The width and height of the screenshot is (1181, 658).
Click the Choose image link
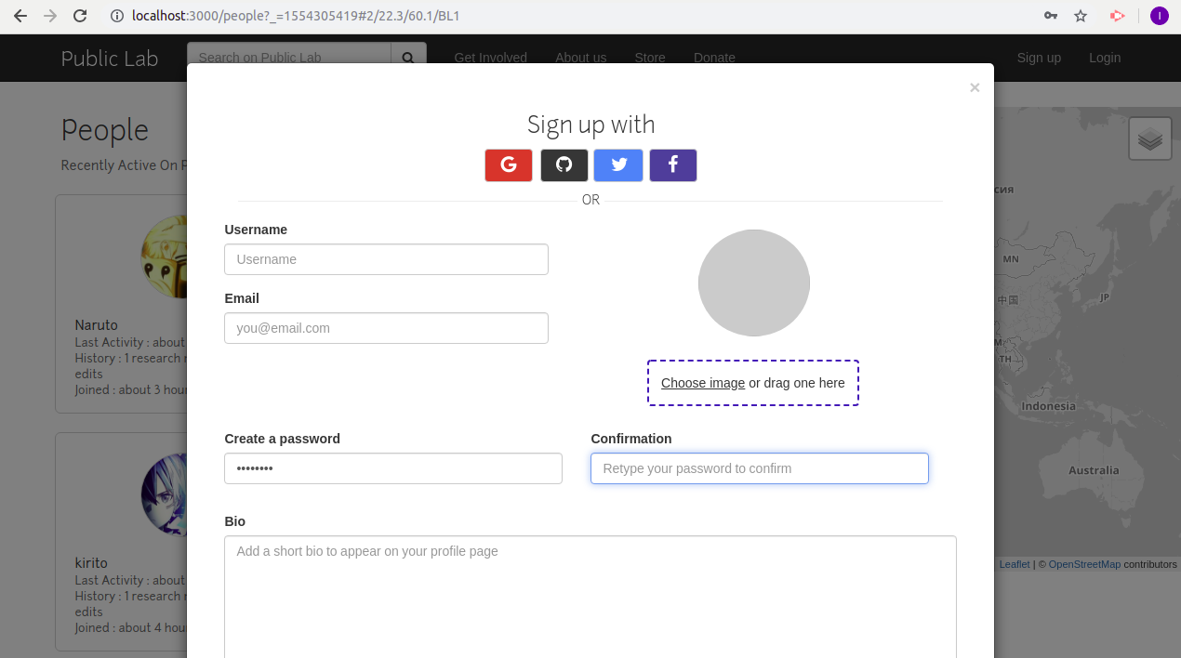702,382
